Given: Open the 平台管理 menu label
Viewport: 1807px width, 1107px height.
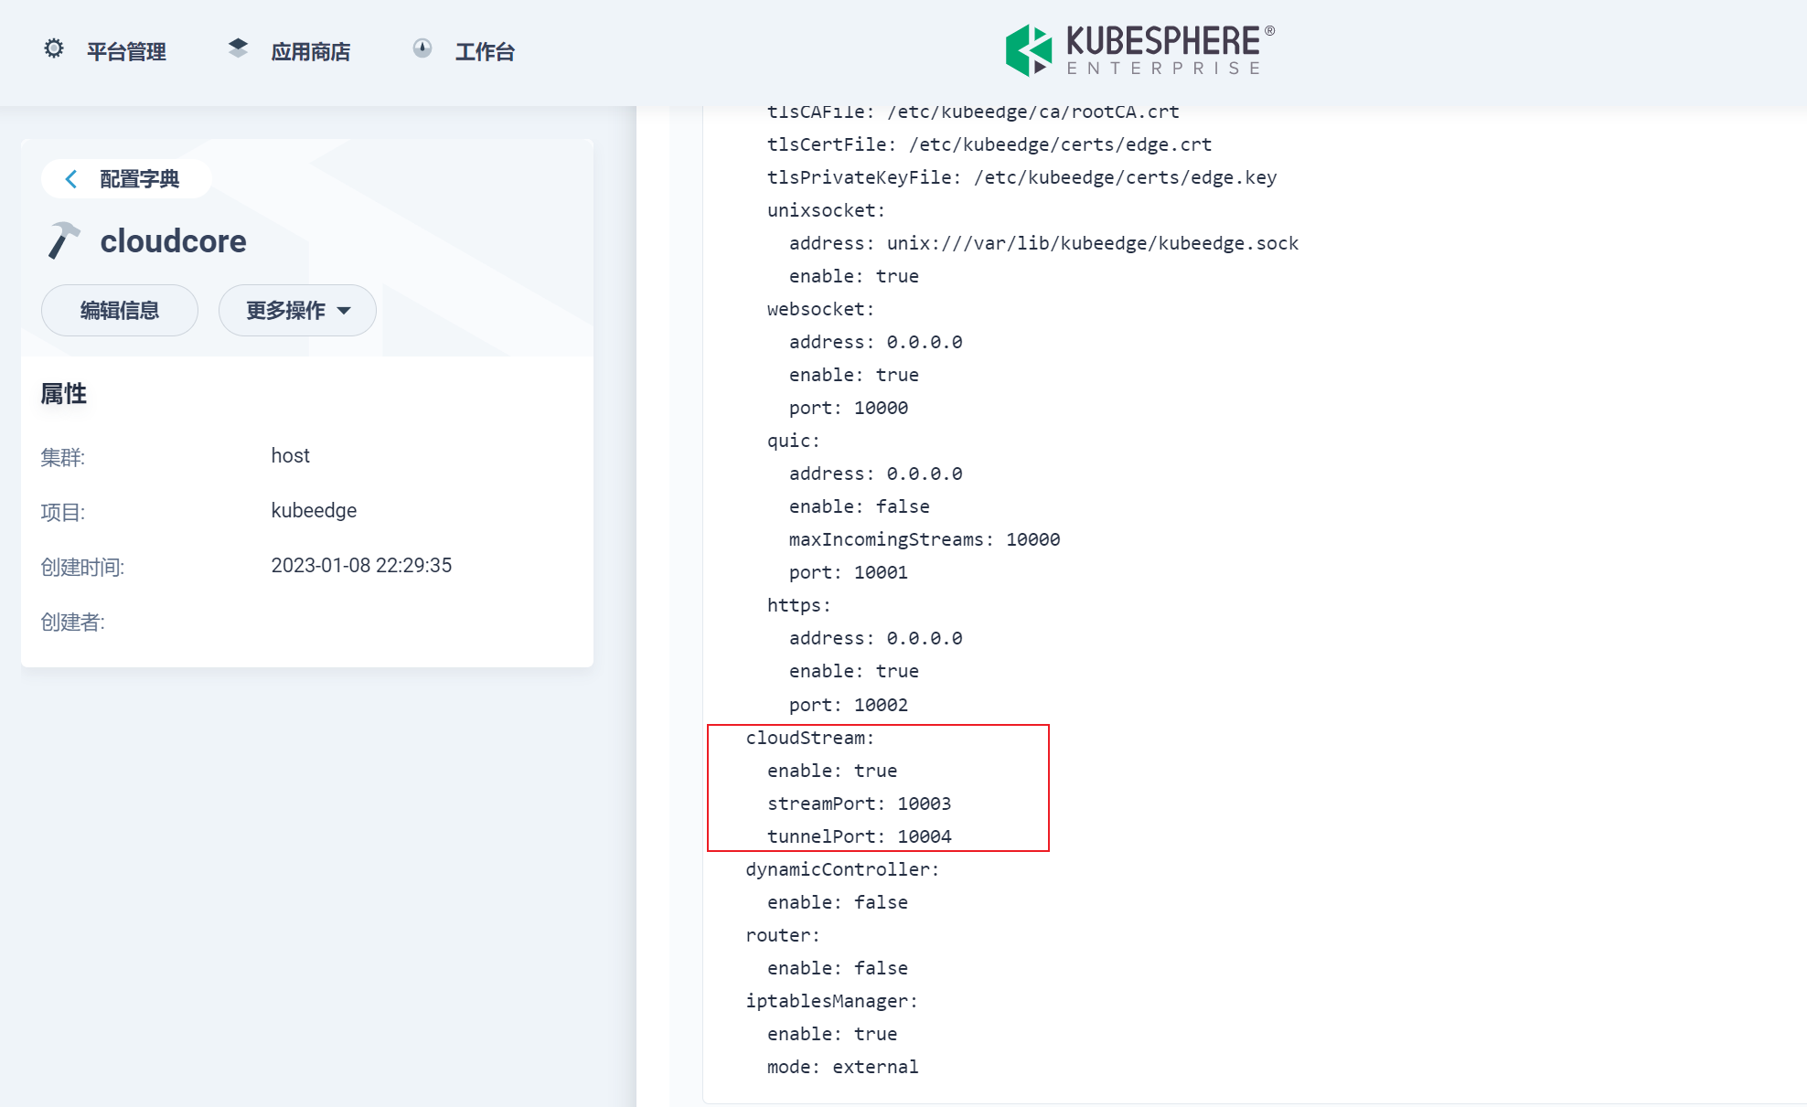Looking at the screenshot, I should click(x=126, y=52).
